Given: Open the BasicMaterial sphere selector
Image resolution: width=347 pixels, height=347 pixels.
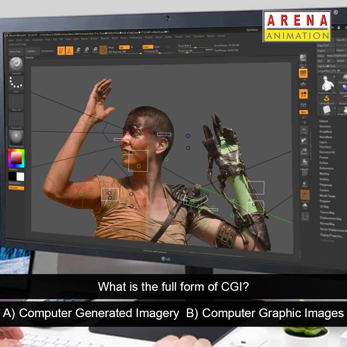Looking at the screenshot, I should pyautogui.click(x=16, y=139).
